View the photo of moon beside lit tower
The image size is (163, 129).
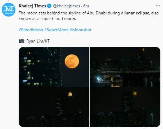tap(54, 67)
